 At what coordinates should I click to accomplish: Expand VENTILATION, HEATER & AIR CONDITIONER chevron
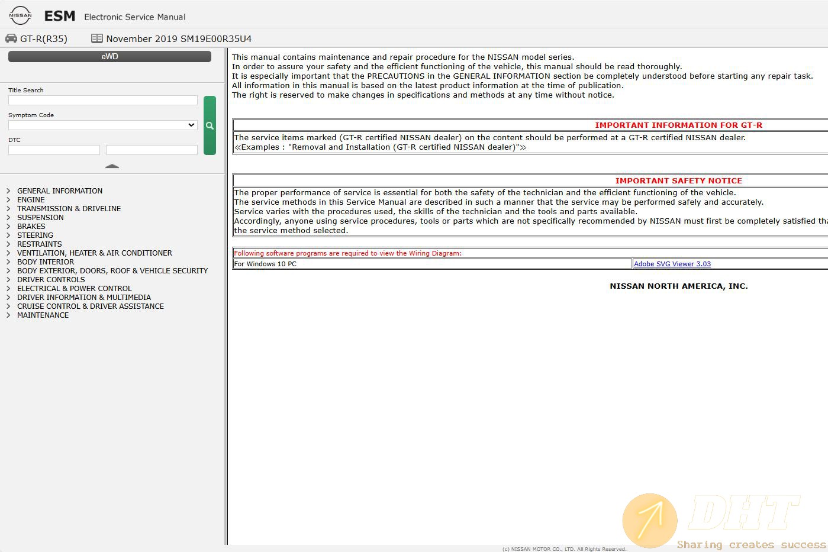tap(8, 253)
